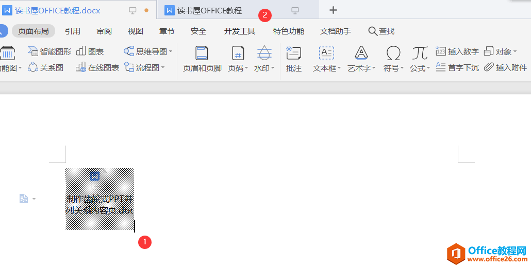Image resolution: width=531 pixels, height=268 pixels.
Task: Expand the paragraph layout dropdown arrow in margin
Action: coord(34,199)
